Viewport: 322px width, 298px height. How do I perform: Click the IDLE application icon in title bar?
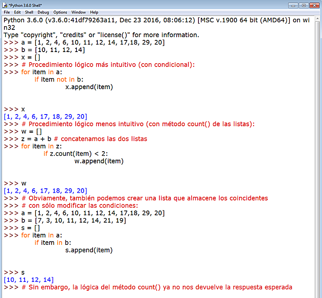6,5
